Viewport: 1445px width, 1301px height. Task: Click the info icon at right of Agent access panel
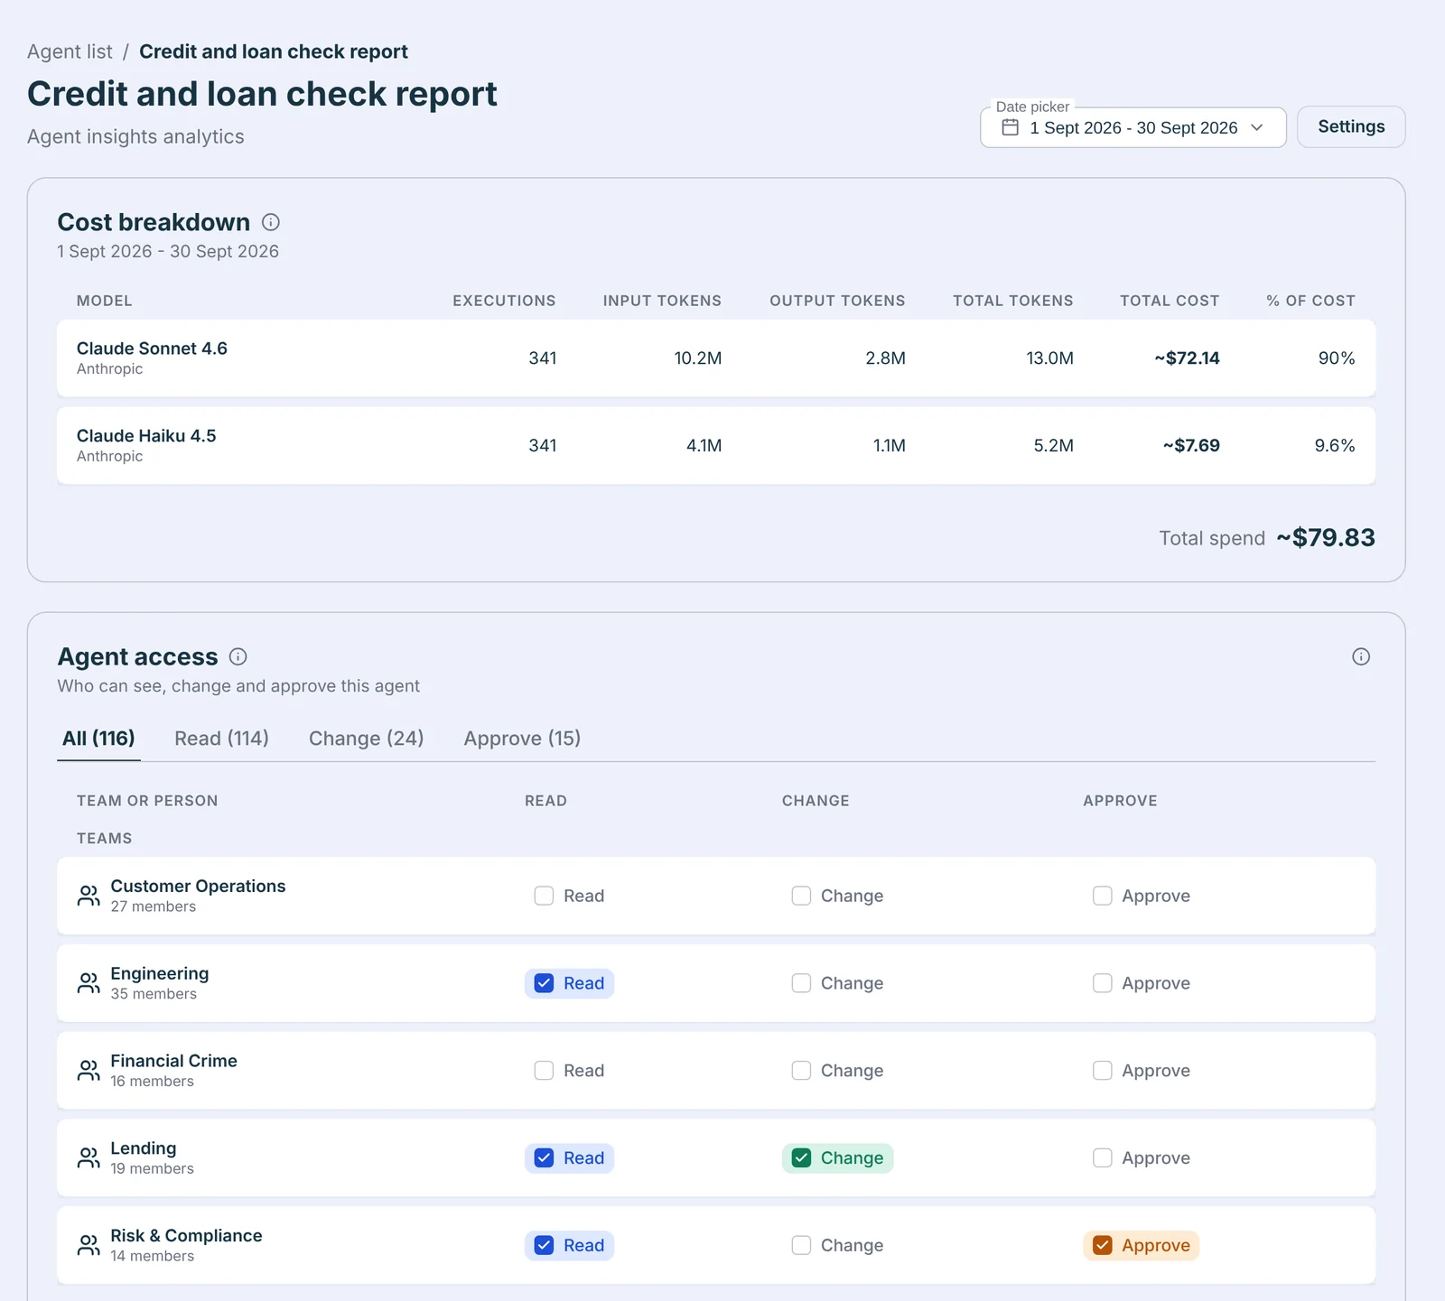click(x=1361, y=656)
